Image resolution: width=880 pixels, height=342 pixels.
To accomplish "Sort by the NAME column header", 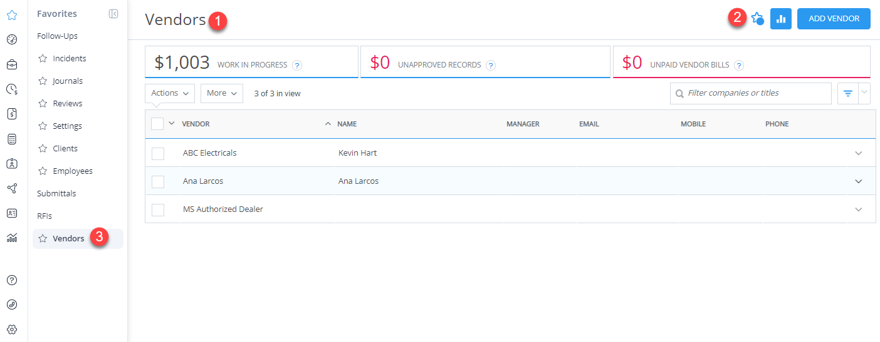I will [x=347, y=124].
